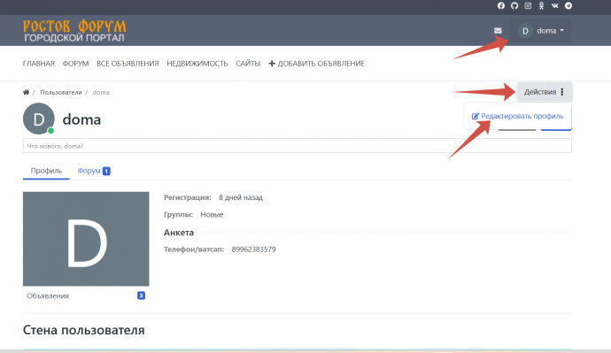The width and height of the screenshot is (611, 353).
Task: Switch to the Форум tab
Action: pos(94,171)
